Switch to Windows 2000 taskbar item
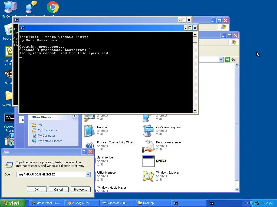 click(117, 203)
